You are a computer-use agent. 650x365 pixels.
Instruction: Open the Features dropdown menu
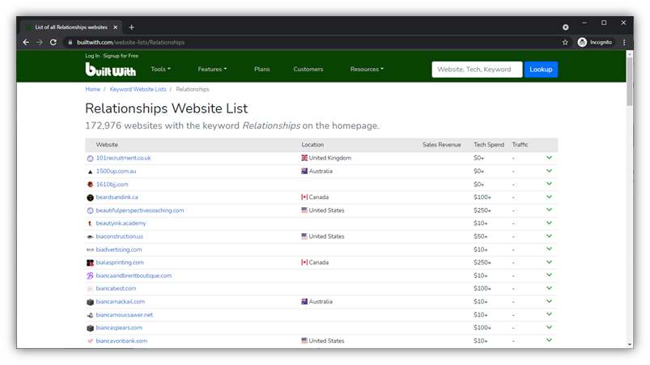pos(212,69)
